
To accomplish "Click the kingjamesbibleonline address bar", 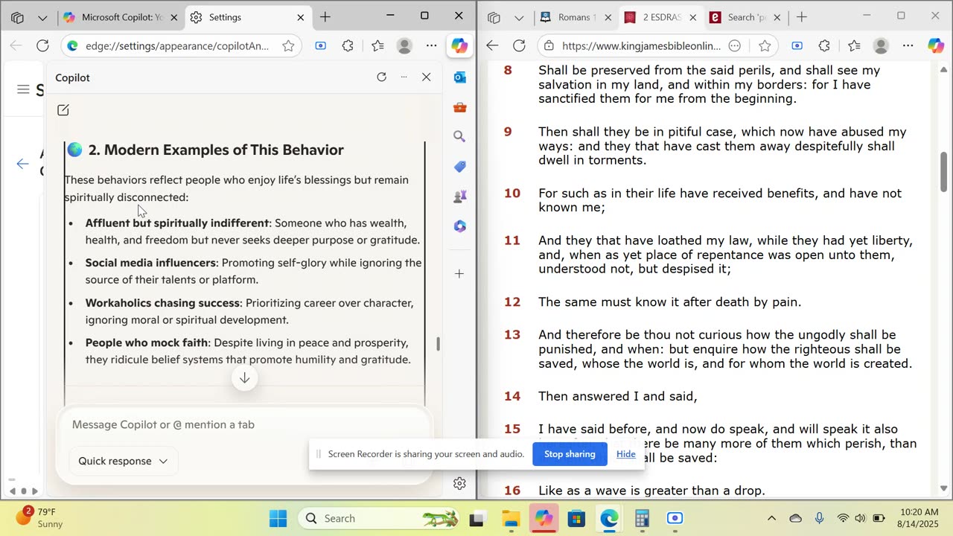I will coord(642,46).
